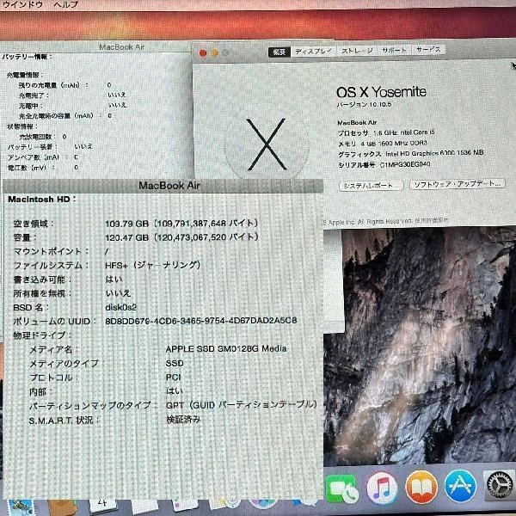Select HFS+ (ジャーナリング) file system value
Screen dimensions: 516x516
tap(153, 265)
